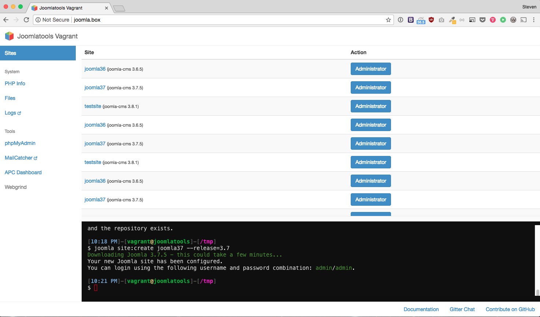Open MailCatcher external link

(21, 158)
